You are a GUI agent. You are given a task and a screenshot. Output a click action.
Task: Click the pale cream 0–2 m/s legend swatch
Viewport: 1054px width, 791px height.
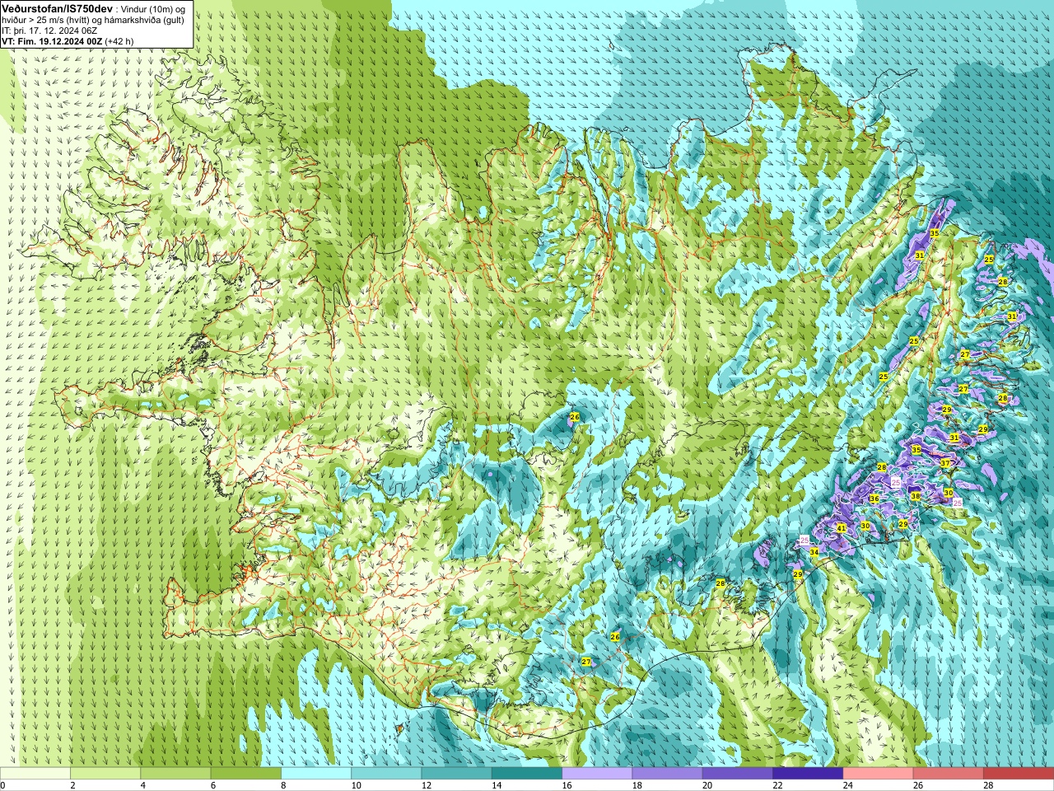tap(35, 774)
